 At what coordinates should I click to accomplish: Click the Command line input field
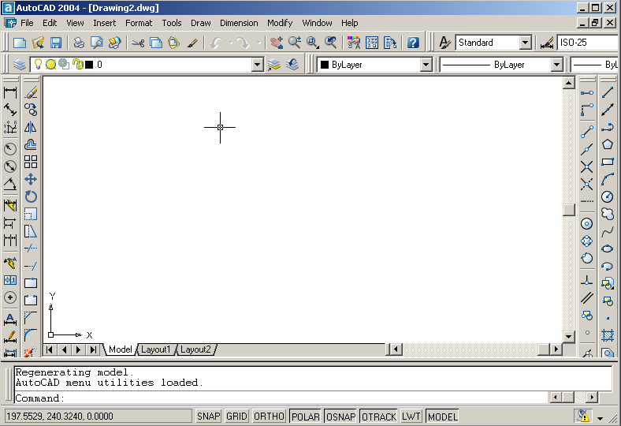[281, 398]
